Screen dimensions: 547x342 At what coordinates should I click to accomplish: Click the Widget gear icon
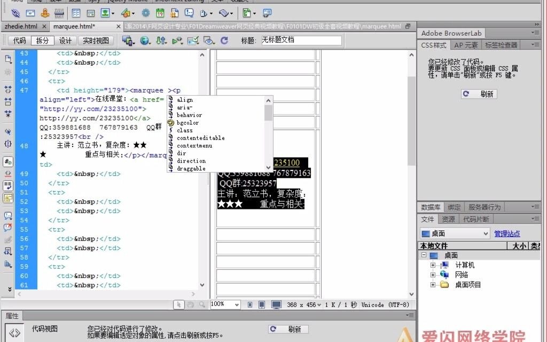(x=145, y=13)
